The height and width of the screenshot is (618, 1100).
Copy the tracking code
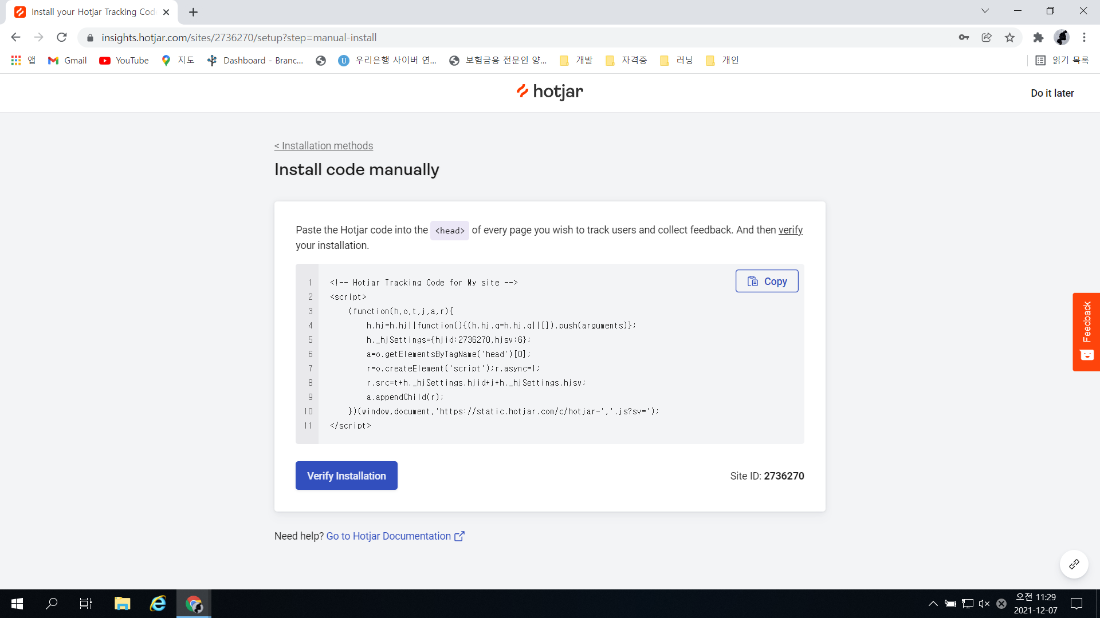tap(767, 281)
